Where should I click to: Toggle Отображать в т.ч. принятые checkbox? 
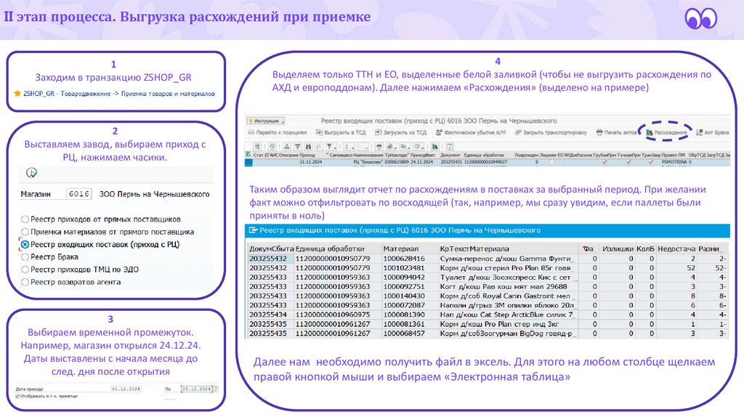[x=17, y=396]
